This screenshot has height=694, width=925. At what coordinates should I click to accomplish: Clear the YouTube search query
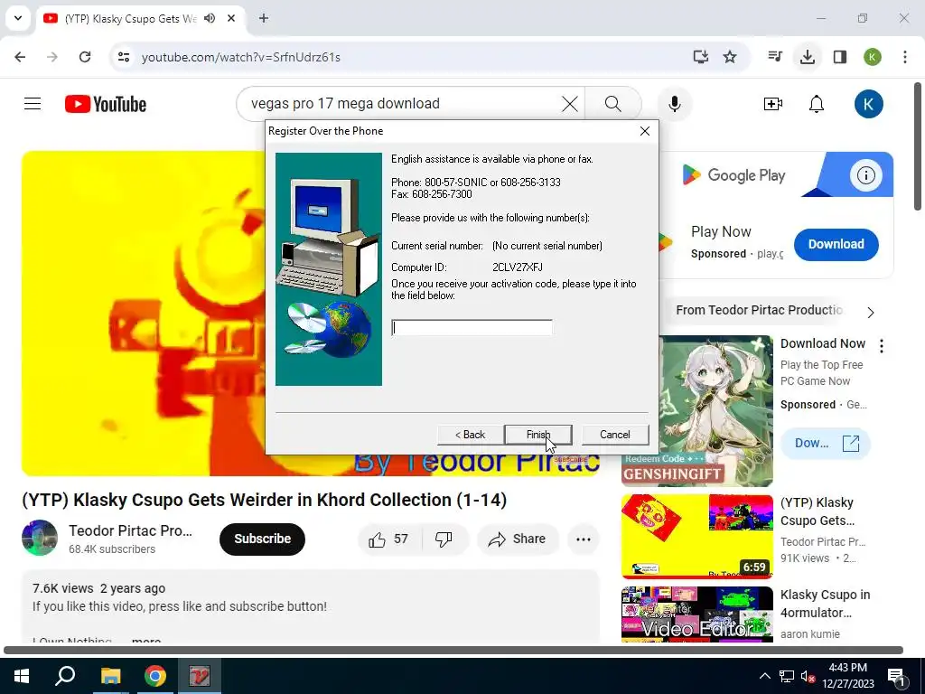coord(570,104)
